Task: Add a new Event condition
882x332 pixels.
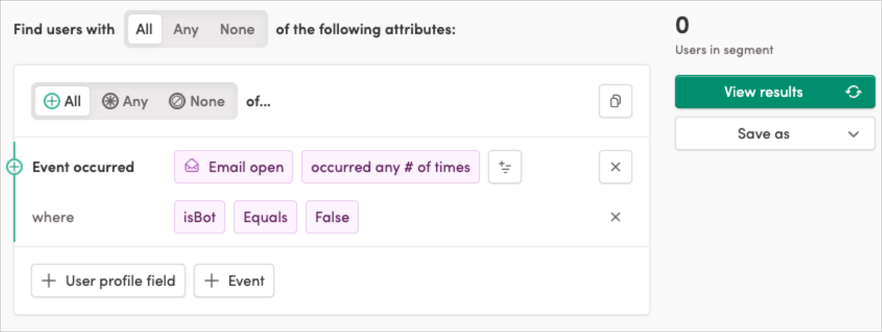Action: coord(234,281)
